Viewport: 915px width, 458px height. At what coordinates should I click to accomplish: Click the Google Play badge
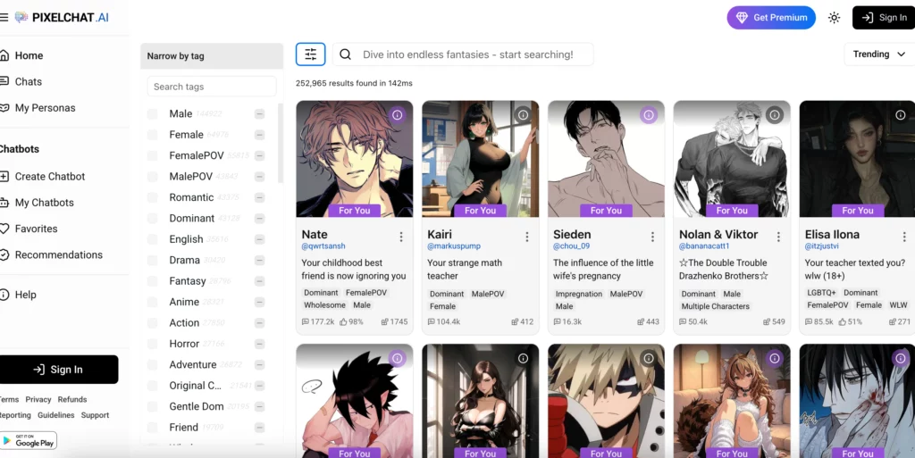point(29,440)
